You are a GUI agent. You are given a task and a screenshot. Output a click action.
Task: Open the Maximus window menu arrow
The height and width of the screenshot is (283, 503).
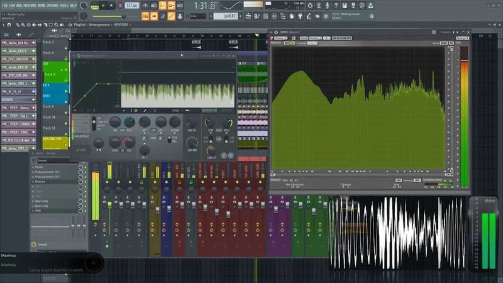(74, 56)
